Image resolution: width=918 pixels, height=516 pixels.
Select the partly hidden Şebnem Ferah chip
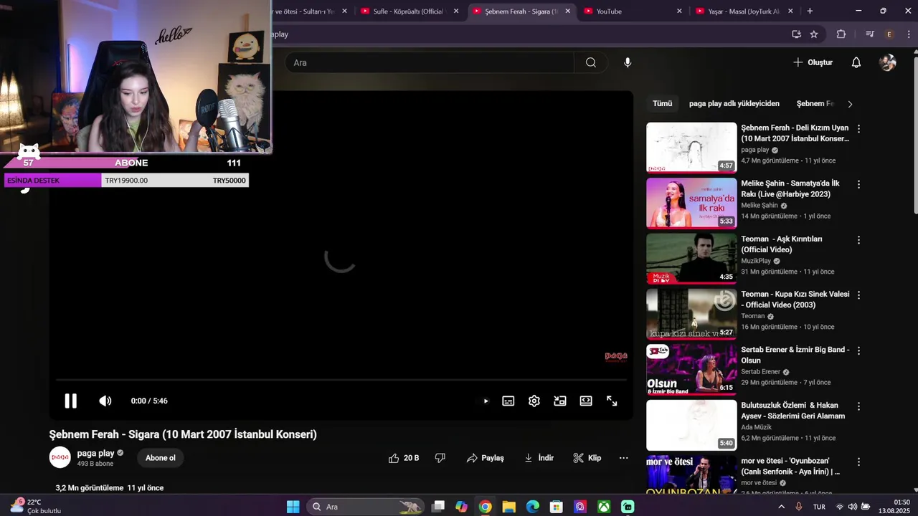(815, 103)
